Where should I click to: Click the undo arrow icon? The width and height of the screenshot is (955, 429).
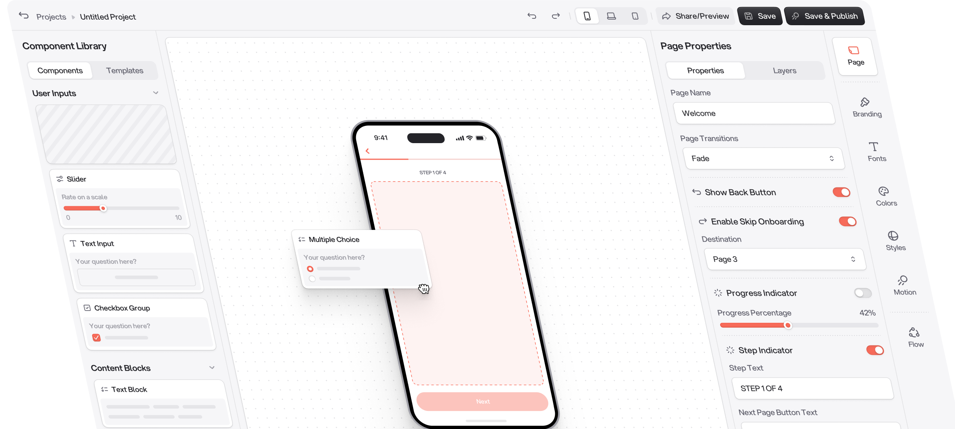532,16
